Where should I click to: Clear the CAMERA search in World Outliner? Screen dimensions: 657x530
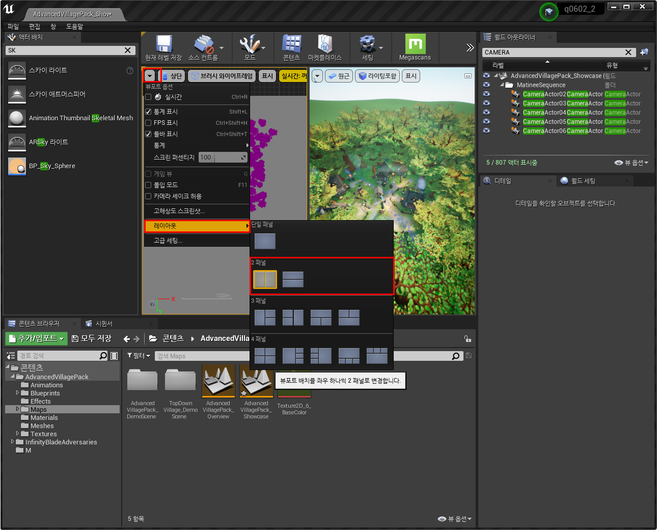[628, 52]
